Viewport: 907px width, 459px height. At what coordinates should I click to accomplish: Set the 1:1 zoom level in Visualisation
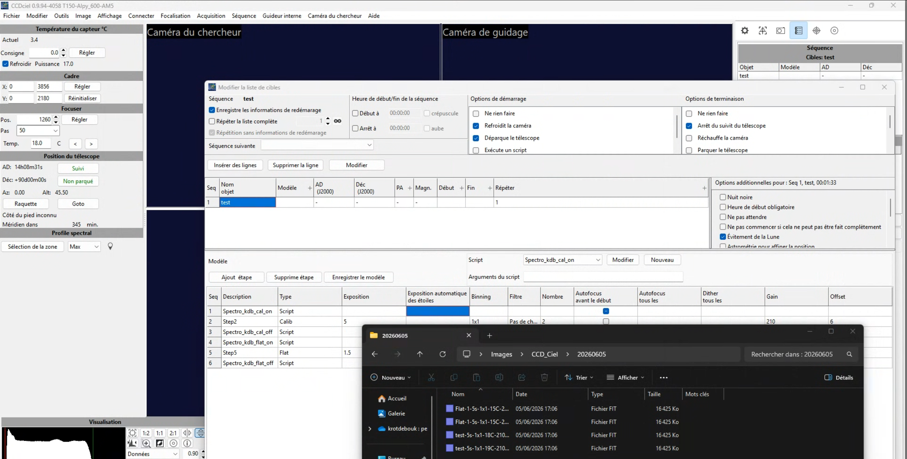(160, 433)
